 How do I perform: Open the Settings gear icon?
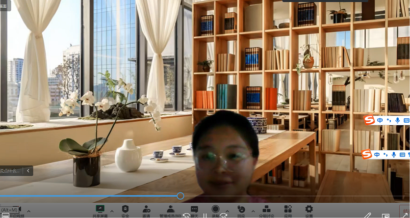[309, 209]
